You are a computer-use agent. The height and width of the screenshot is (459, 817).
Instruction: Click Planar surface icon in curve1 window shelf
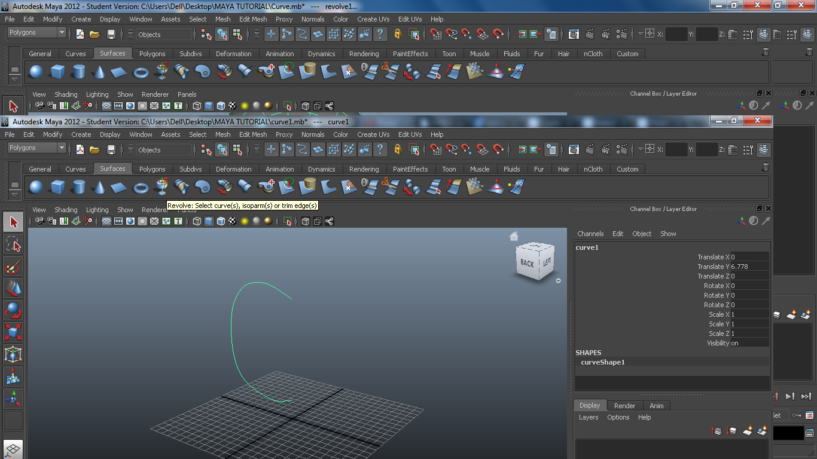[203, 187]
